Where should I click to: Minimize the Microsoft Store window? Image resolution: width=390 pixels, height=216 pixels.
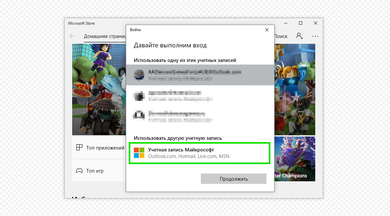coord(286,23)
